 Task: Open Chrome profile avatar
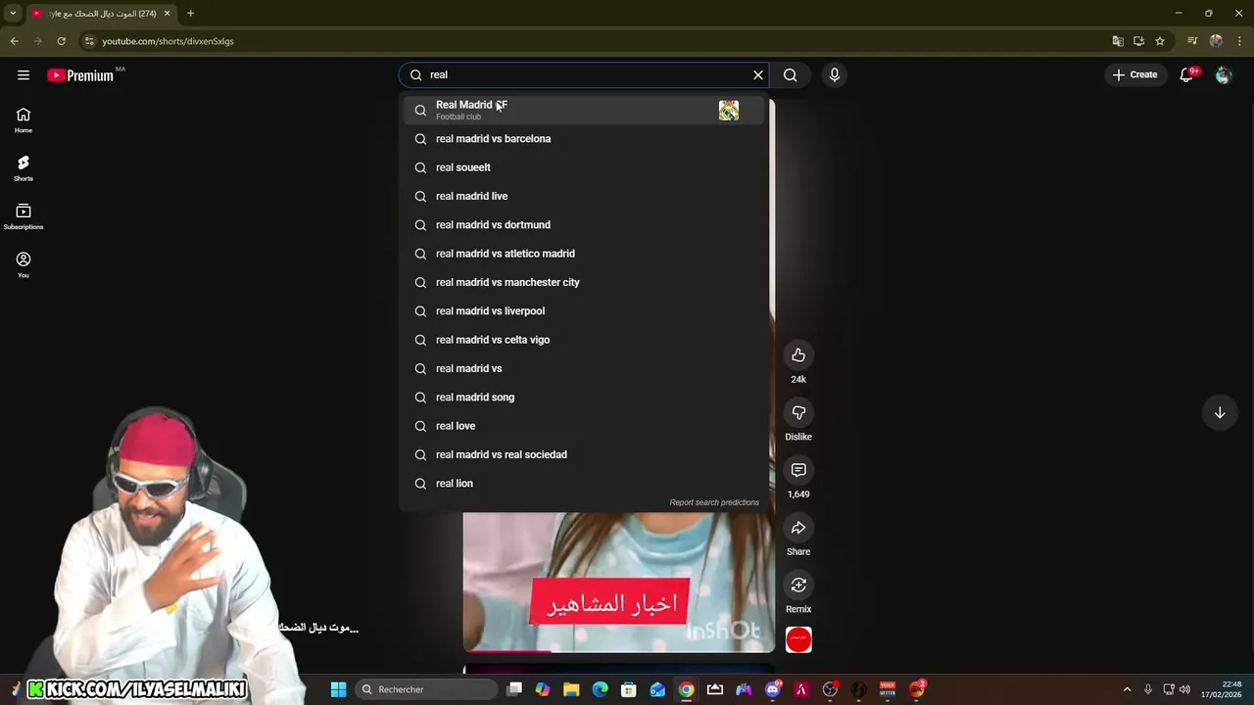(1216, 41)
